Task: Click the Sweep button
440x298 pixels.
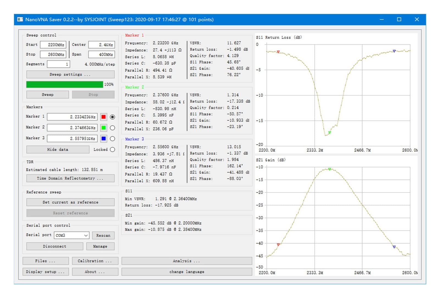Action: click(x=48, y=95)
